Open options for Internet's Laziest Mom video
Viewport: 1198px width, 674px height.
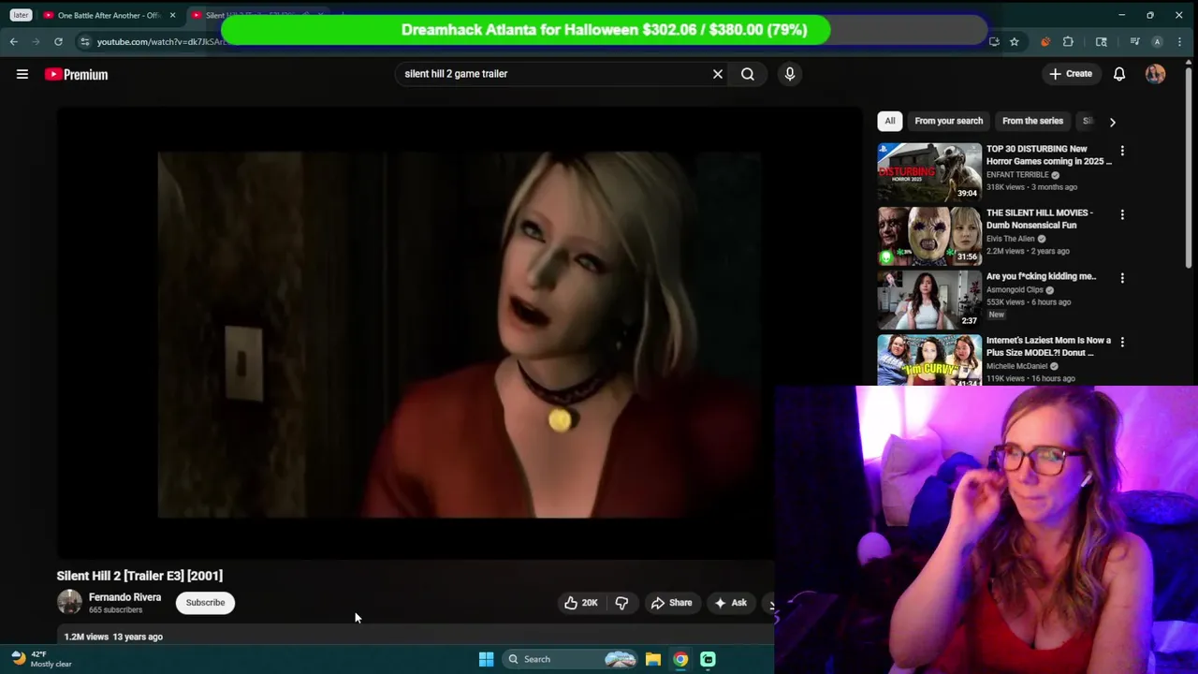(1122, 343)
